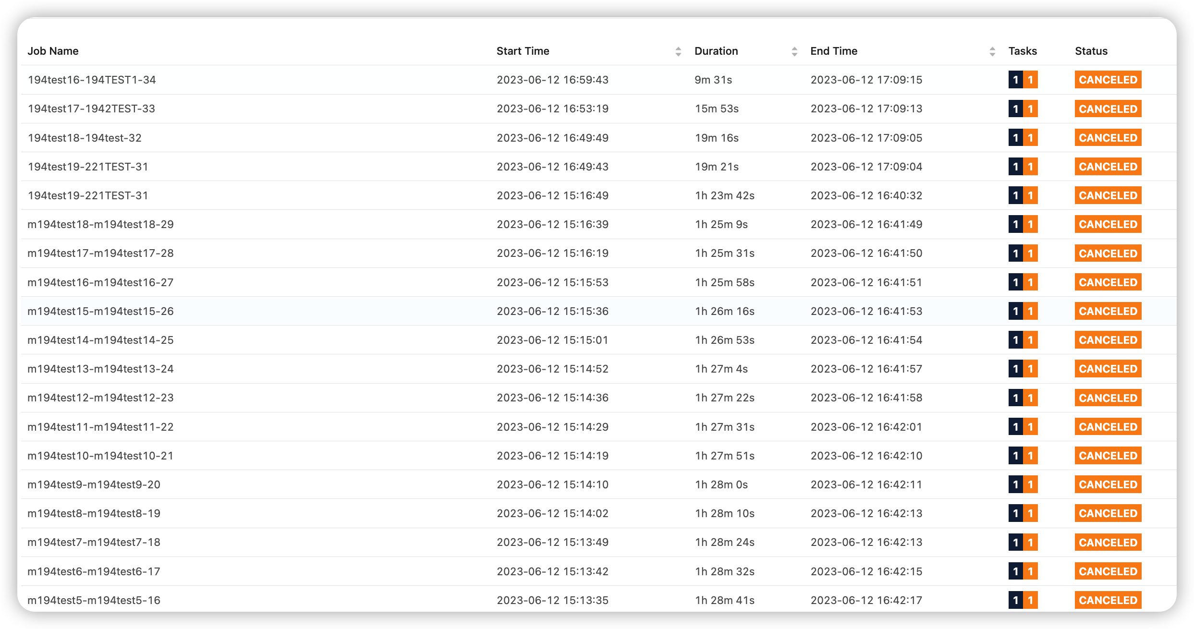The image size is (1194, 629).
Task: Select job m194test5-m194test5-16
Action: [x=94, y=600]
